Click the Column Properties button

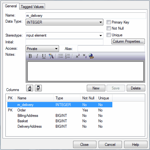pos(128,41)
